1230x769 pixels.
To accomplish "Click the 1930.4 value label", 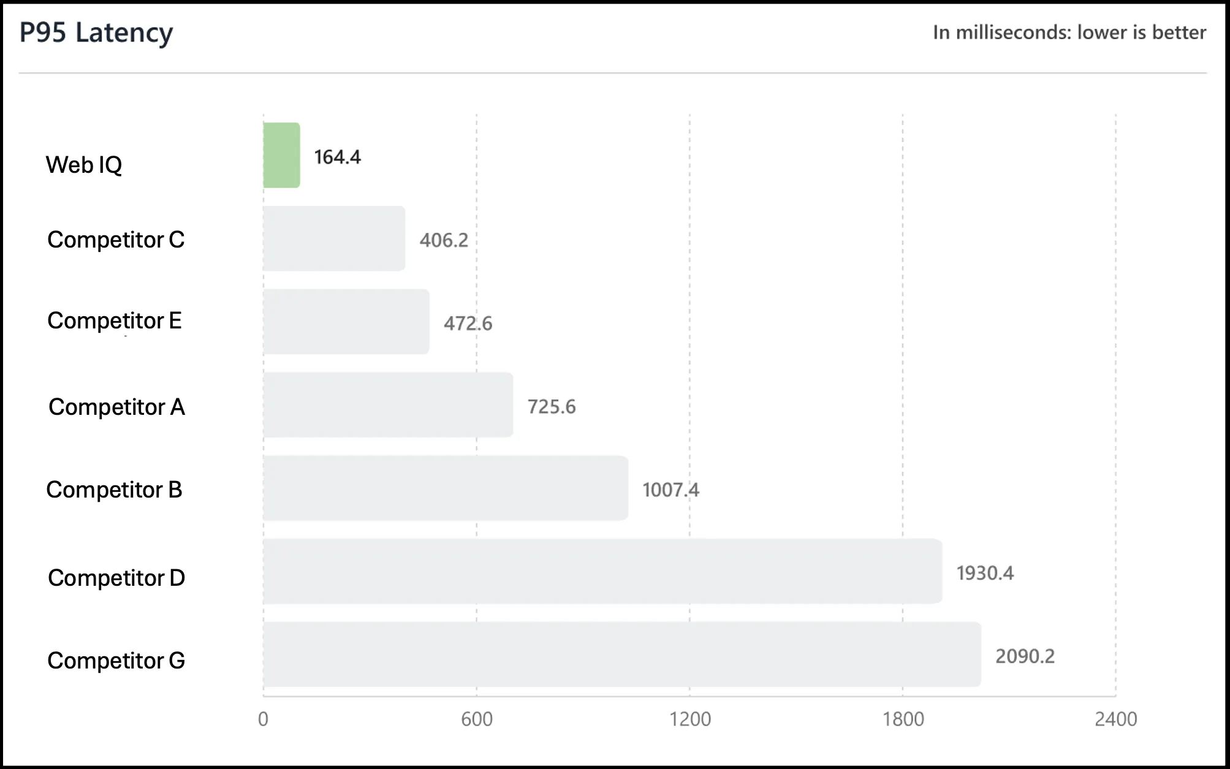I will (x=985, y=574).
